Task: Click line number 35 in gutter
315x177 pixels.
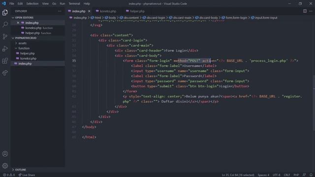Action: (x=74, y=60)
